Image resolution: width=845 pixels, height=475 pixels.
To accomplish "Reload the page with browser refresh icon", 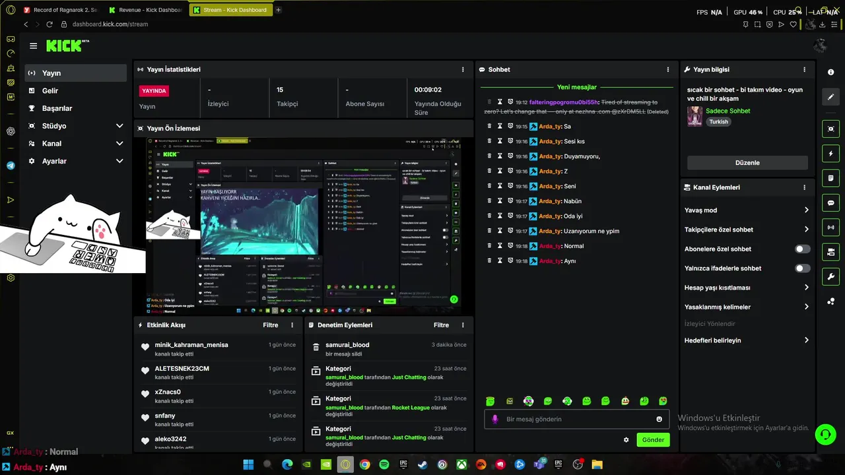I will [49, 24].
